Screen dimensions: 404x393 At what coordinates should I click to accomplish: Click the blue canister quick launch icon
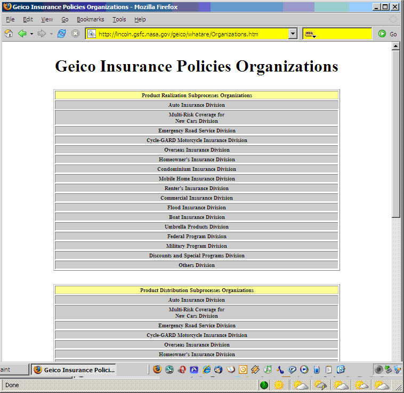pyautogui.click(x=317, y=370)
